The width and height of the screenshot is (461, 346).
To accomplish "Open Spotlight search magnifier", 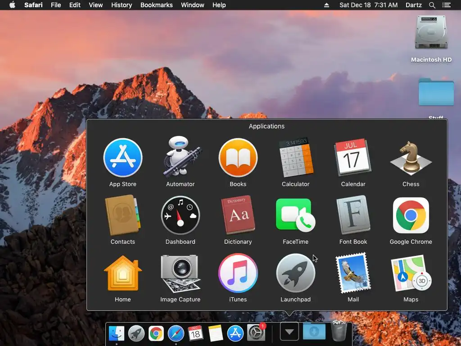I will pos(432,5).
